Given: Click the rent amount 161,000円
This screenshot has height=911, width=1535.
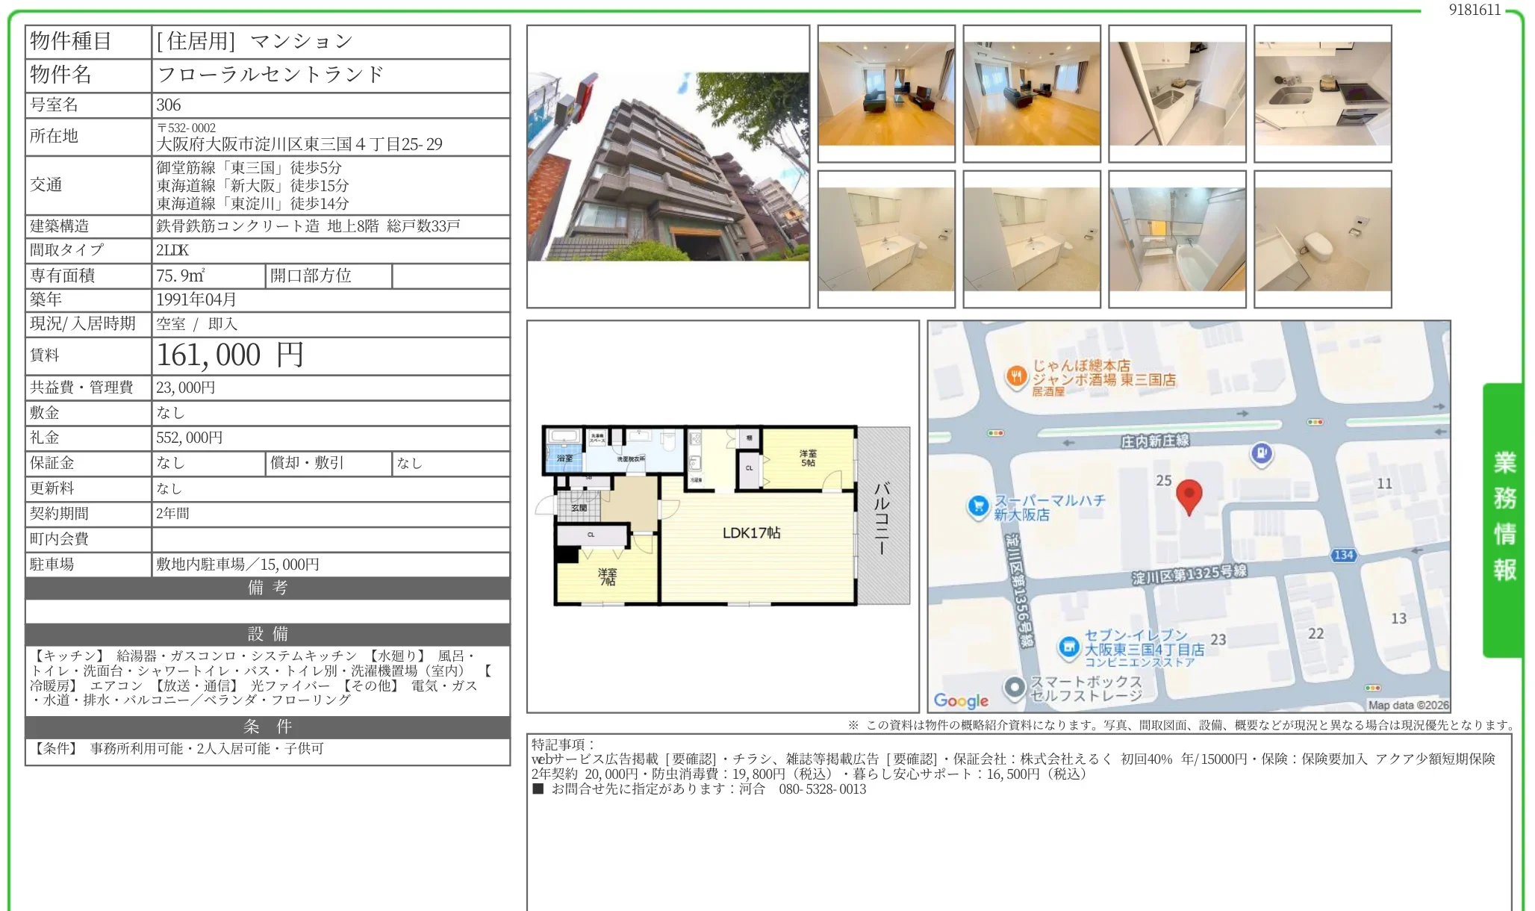Looking at the screenshot, I should click(x=230, y=355).
